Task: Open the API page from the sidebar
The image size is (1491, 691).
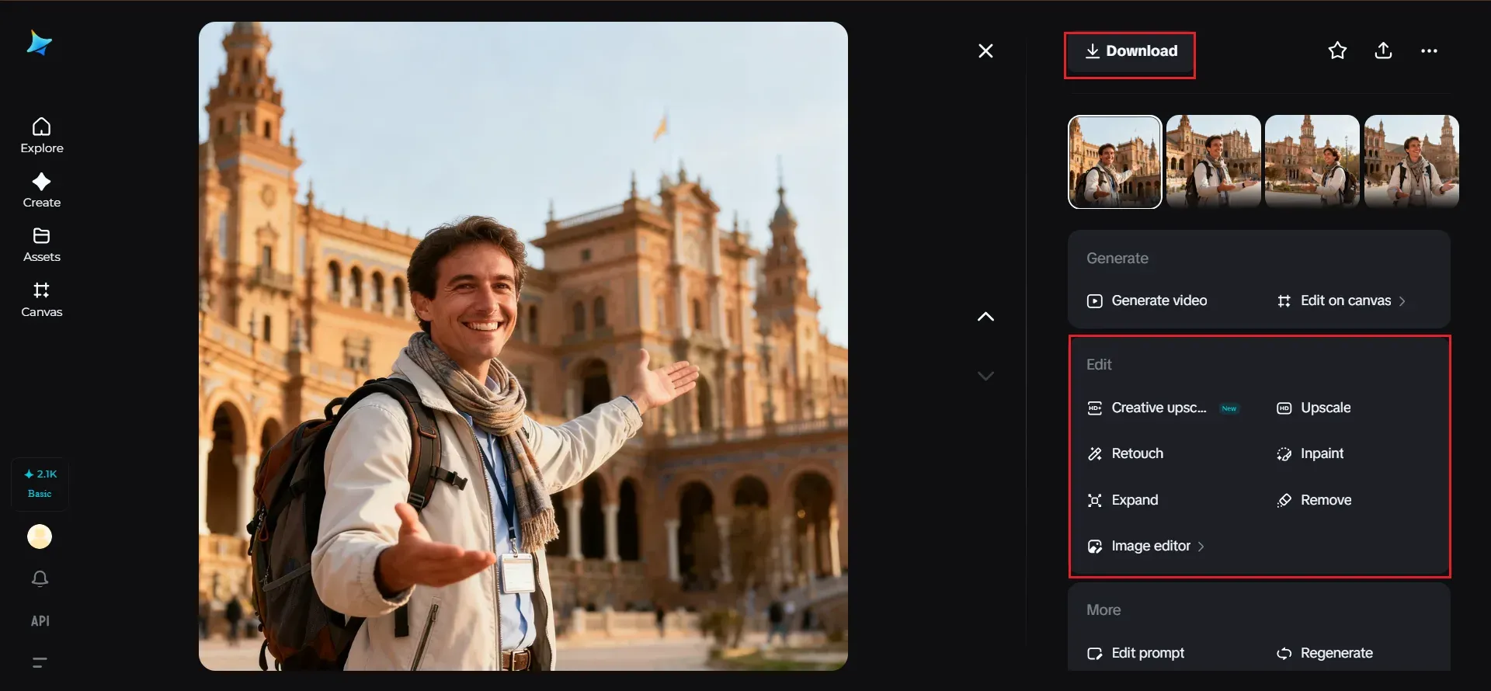Action: 40,621
